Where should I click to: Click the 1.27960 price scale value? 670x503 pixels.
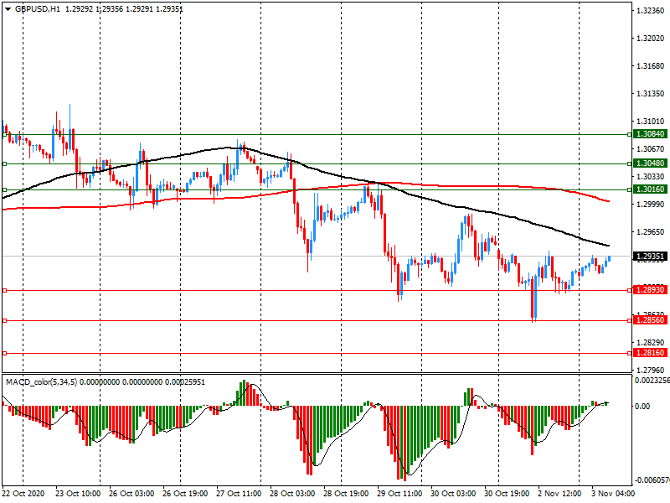[x=651, y=371]
